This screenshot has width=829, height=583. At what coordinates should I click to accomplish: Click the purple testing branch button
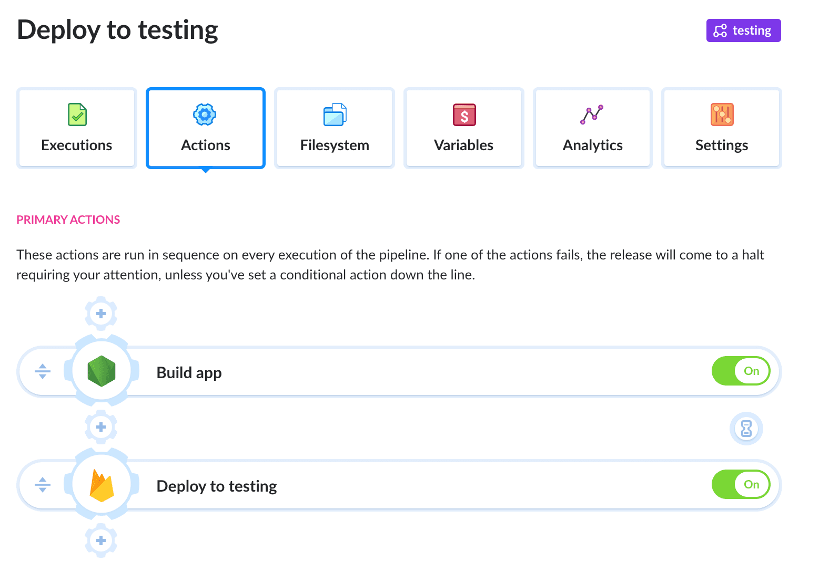coord(743,30)
